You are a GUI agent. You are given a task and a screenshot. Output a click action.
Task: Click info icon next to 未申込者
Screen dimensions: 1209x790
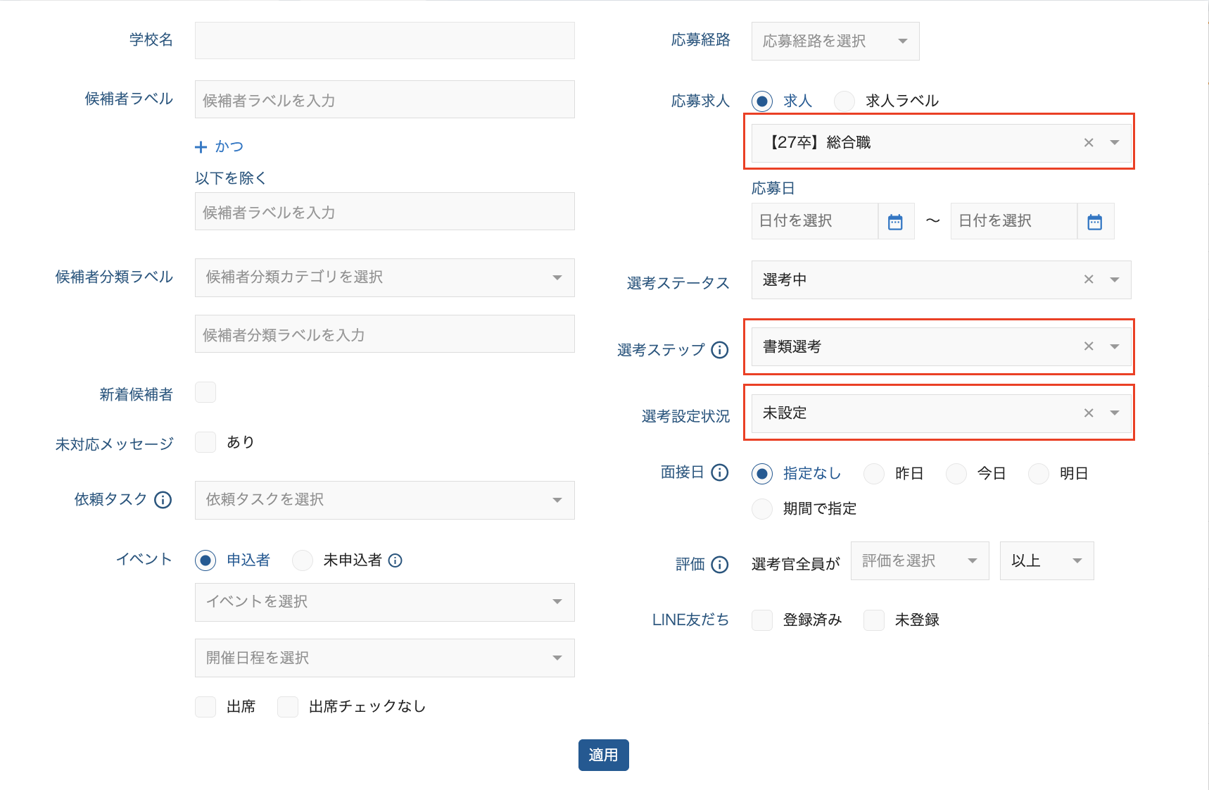pyautogui.click(x=395, y=560)
